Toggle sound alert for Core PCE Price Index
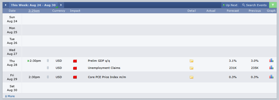279x100 pixels. point(48,77)
